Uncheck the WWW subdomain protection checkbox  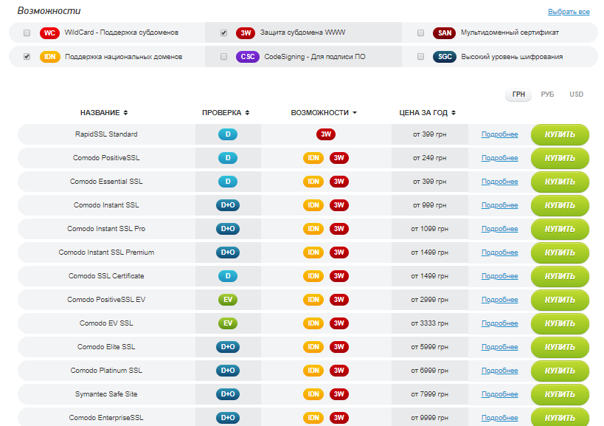(x=223, y=32)
